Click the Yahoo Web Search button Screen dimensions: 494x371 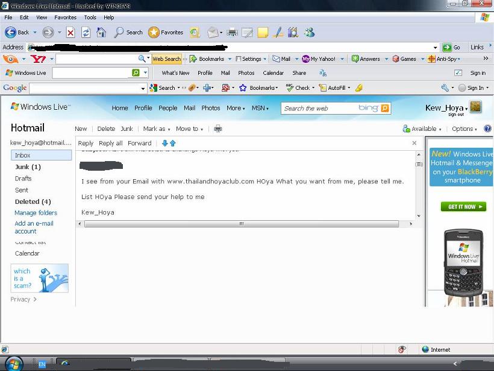(166, 59)
